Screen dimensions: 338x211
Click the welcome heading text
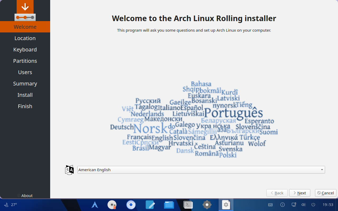pyautogui.click(x=194, y=18)
